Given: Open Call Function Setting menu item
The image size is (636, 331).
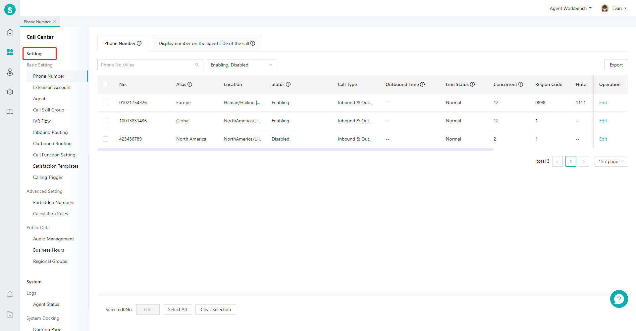Looking at the screenshot, I should click(x=54, y=155).
